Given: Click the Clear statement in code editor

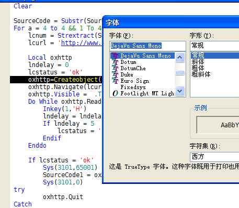Looking at the screenshot, I should point(22,6).
